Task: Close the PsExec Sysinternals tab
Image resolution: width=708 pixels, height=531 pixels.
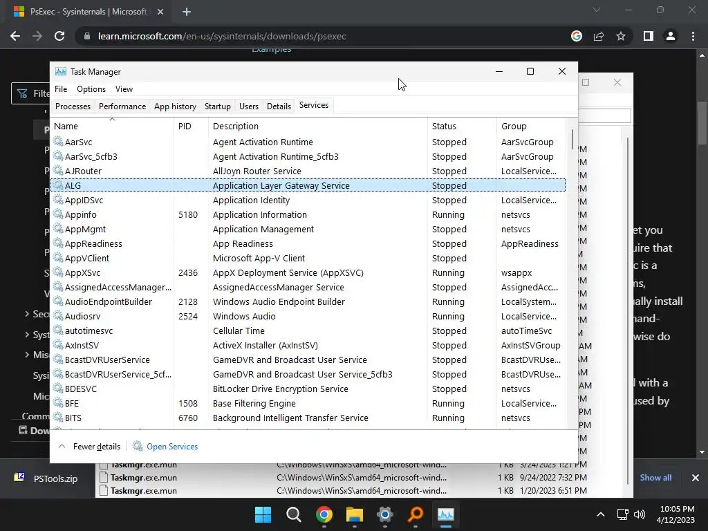Action: (160, 12)
